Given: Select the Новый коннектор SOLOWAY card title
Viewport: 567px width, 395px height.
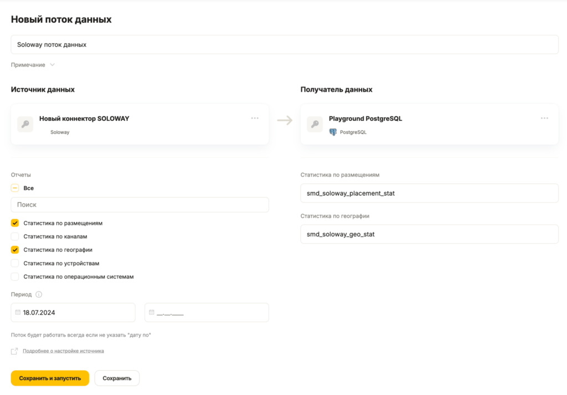Looking at the screenshot, I should (x=84, y=119).
